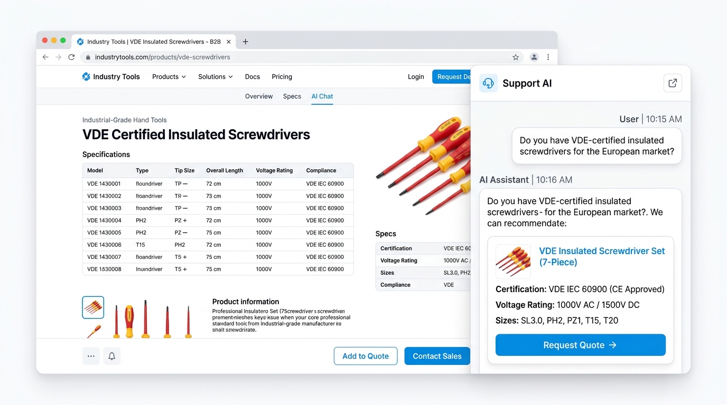Screen dimensions: 727x405
Task: Reload the page
Action: tap(71, 57)
